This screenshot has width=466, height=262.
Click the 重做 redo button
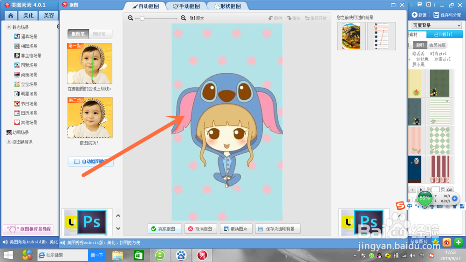click(294, 19)
